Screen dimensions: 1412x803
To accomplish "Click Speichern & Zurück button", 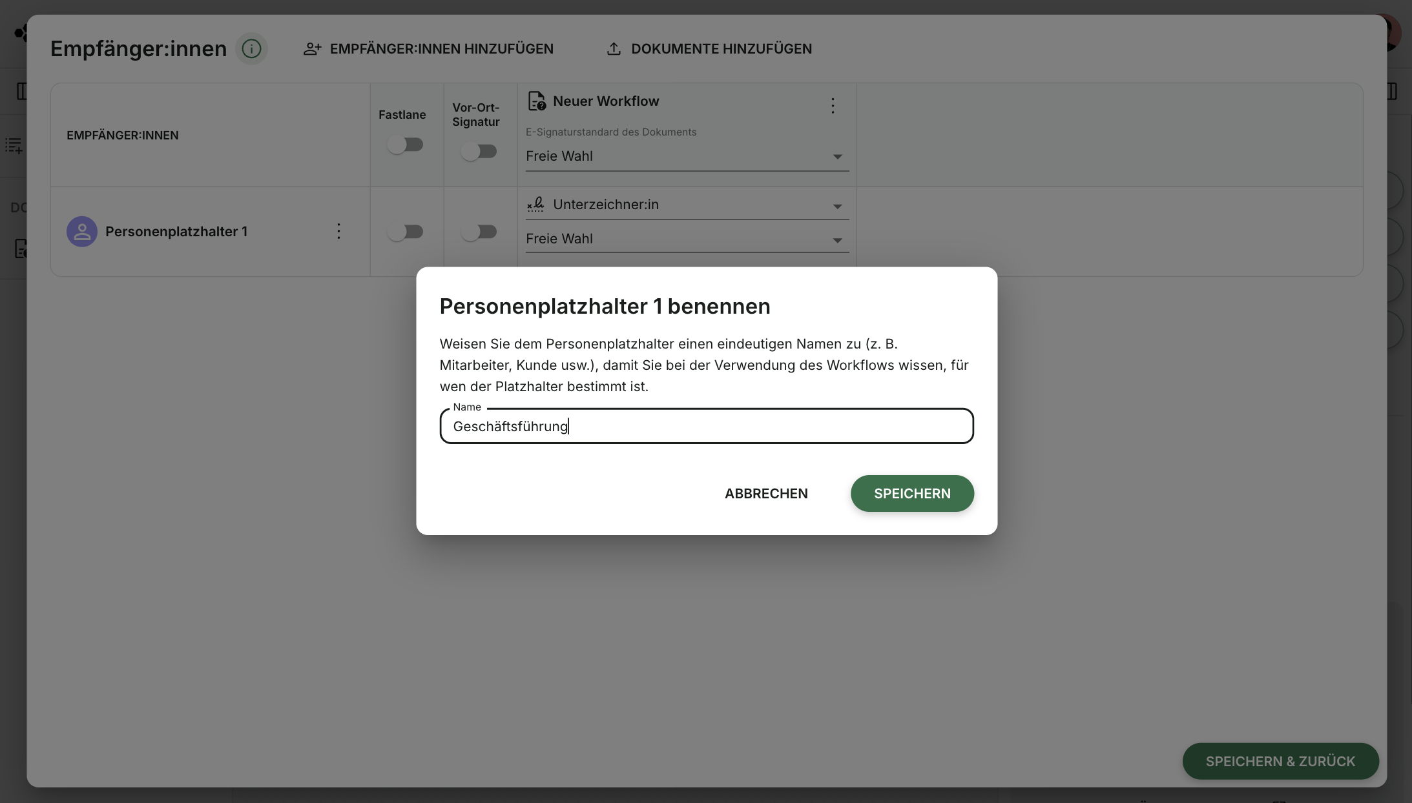I will point(1280,761).
